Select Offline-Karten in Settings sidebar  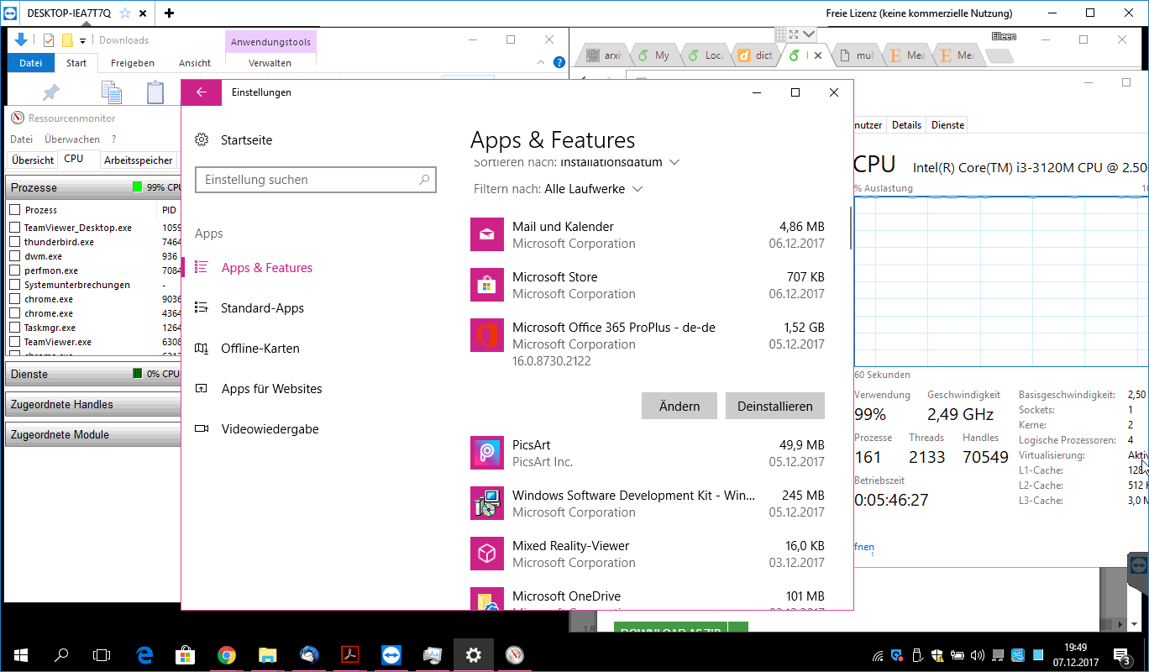(260, 349)
